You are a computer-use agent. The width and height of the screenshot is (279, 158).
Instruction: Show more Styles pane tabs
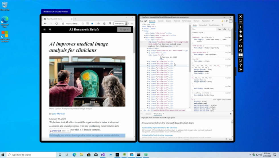tap(222, 25)
